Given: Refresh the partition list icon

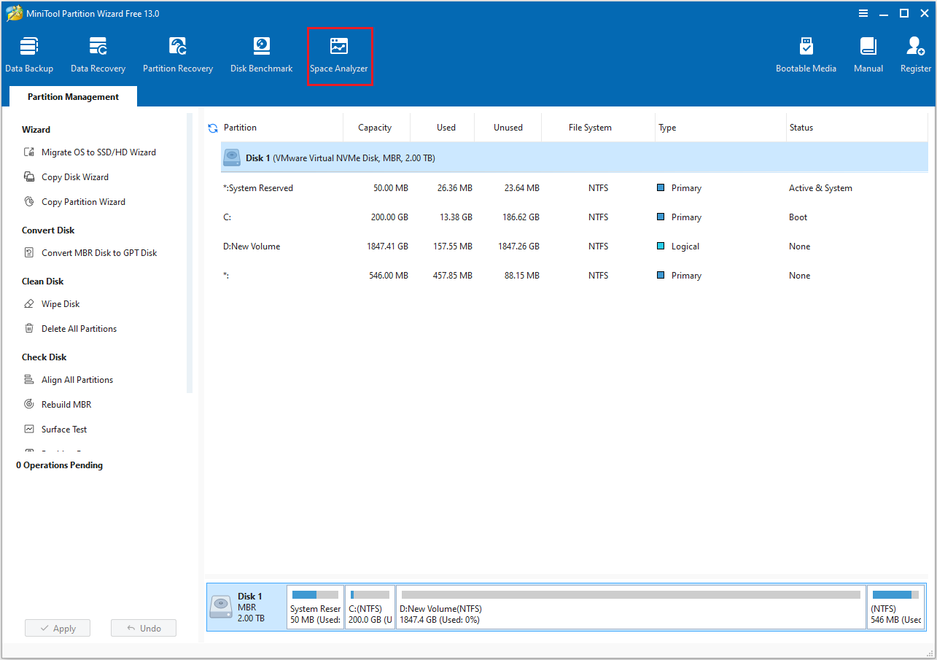Looking at the screenshot, I should click(x=213, y=128).
